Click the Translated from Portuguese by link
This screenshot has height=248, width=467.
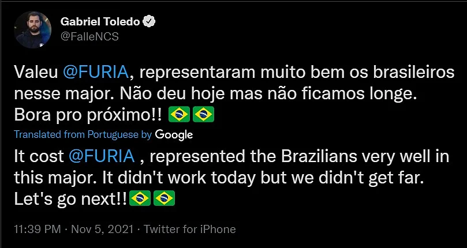pyautogui.click(x=83, y=135)
